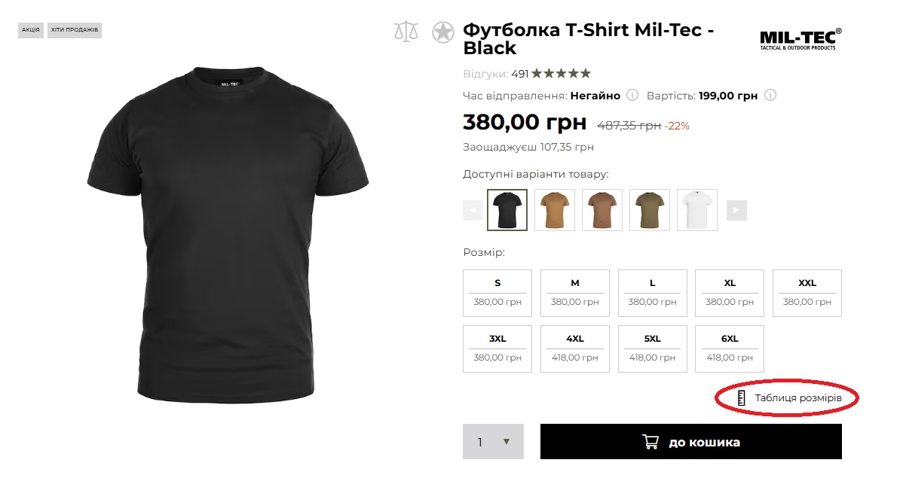Open the ХІТИ ПРОДАЖІВ tag
The image size is (906, 478).
[x=75, y=30]
